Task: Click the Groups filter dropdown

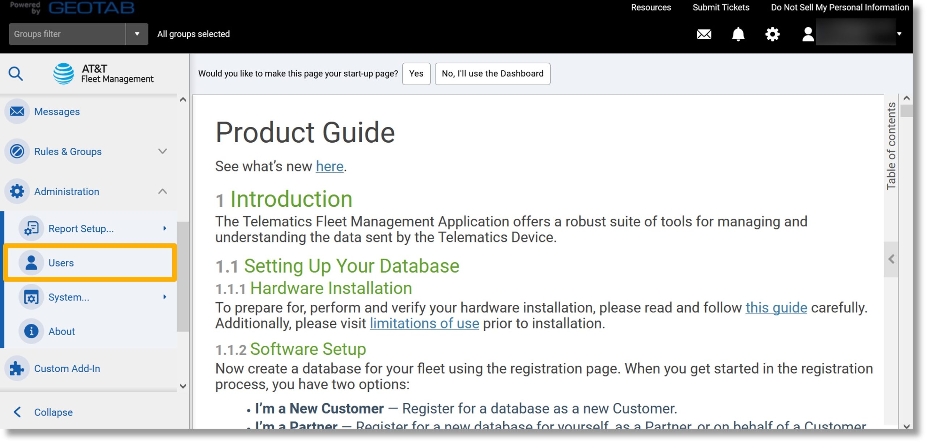Action: click(136, 34)
